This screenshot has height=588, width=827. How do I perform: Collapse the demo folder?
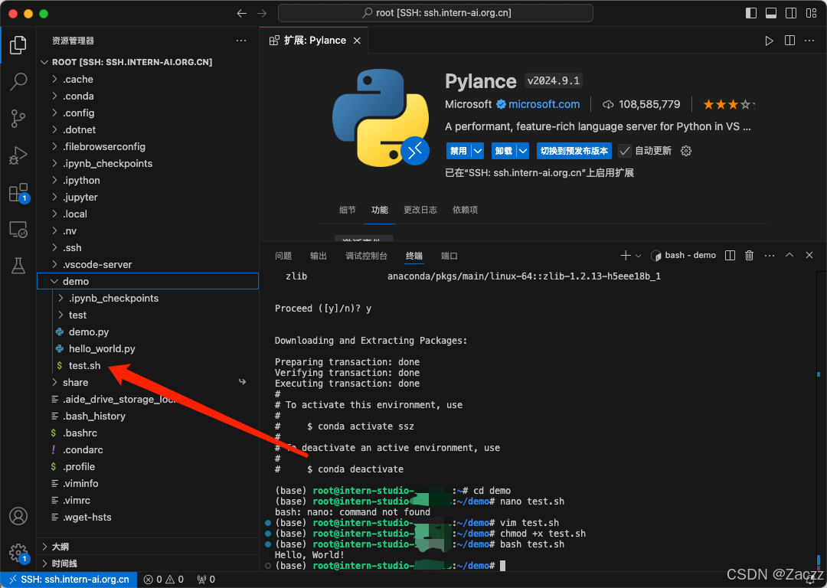pyautogui.click(x=148, y=281)
